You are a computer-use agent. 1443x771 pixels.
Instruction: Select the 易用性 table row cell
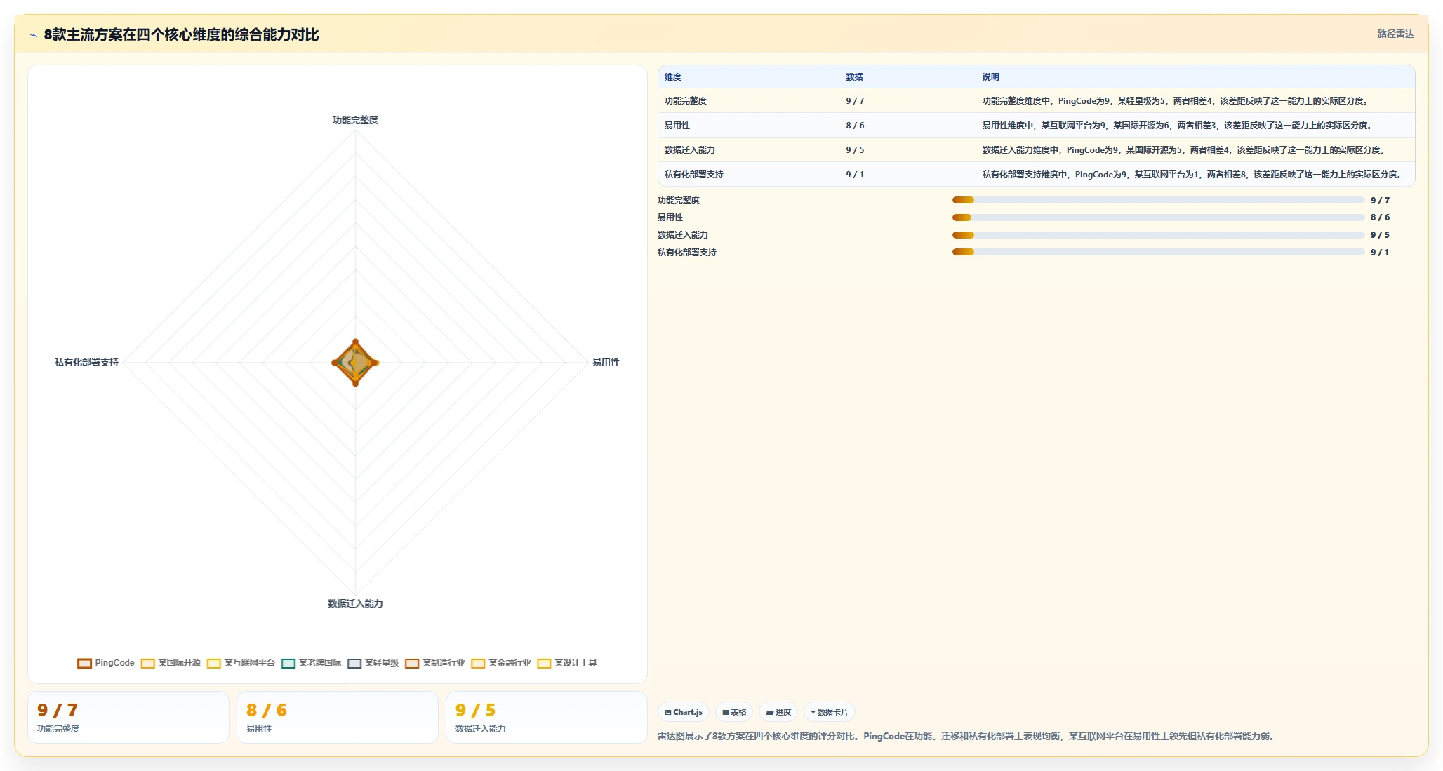677,126
